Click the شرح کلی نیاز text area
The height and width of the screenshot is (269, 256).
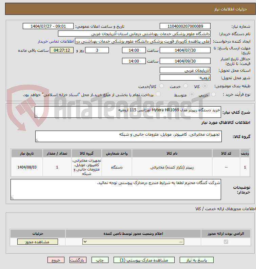128,112
